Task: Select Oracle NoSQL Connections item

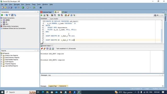Action: pyautogui.click(x=10, y=26)
